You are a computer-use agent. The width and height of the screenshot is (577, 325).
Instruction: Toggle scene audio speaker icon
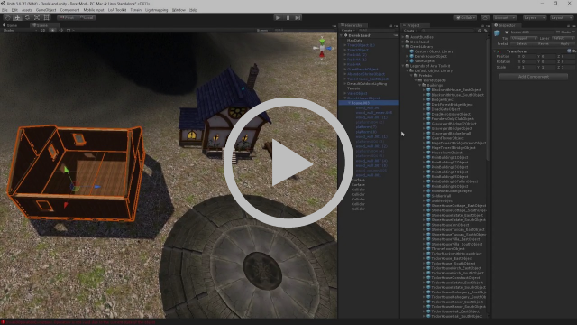60,30
